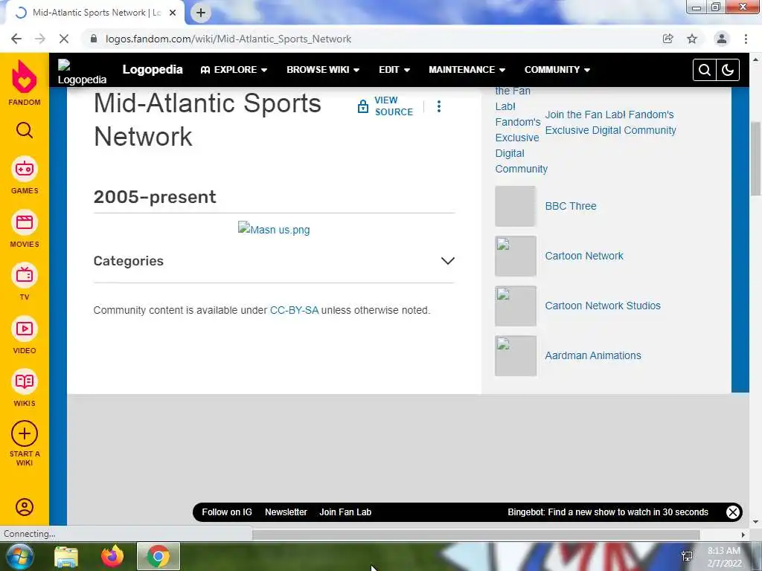Open the Cartoon Network Studios link
762x571 pixels.
point(603,306)
